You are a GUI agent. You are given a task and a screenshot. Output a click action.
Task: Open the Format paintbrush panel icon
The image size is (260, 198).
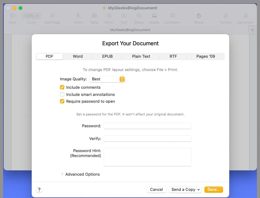(x=226, y=16)
